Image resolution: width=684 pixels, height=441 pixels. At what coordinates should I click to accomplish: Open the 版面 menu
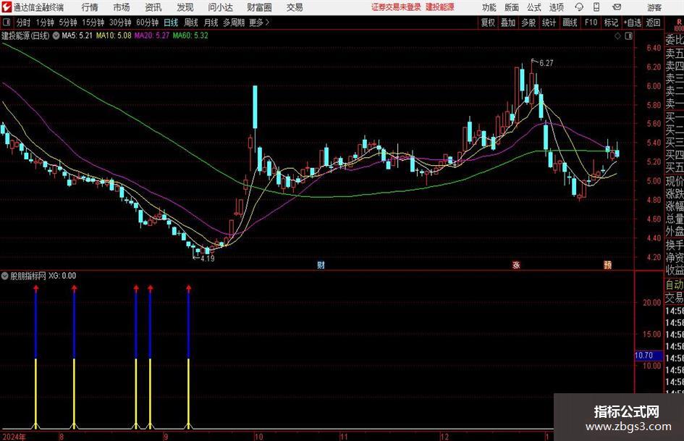pos(512,7)
